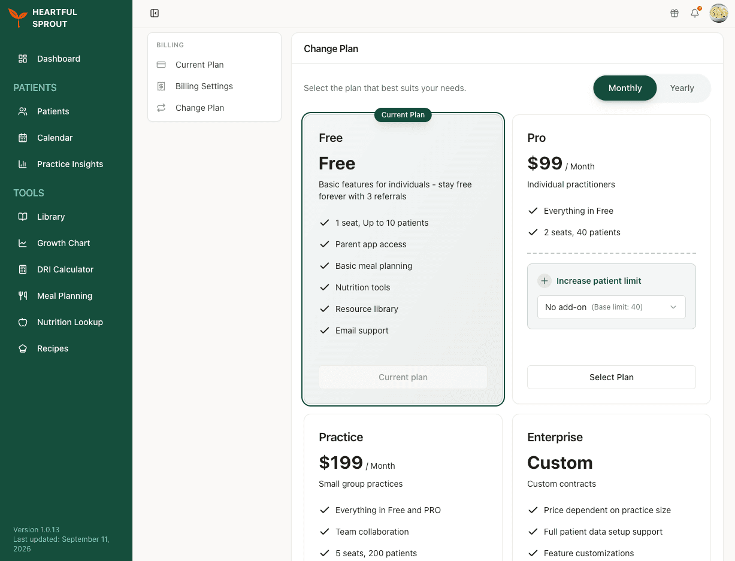Screen dimensions: 735x561
Task: Click the Increase patient limit label
Action: pyautogui.click(x=599, y=281)
